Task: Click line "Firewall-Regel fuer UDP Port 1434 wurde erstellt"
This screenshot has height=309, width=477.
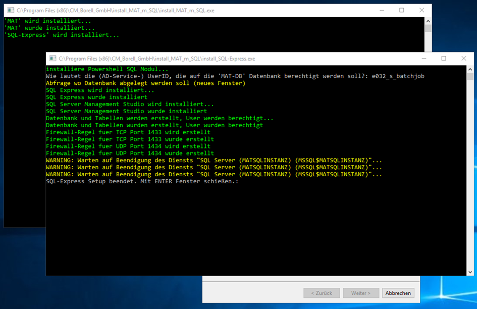Action: tap(130, 153)
